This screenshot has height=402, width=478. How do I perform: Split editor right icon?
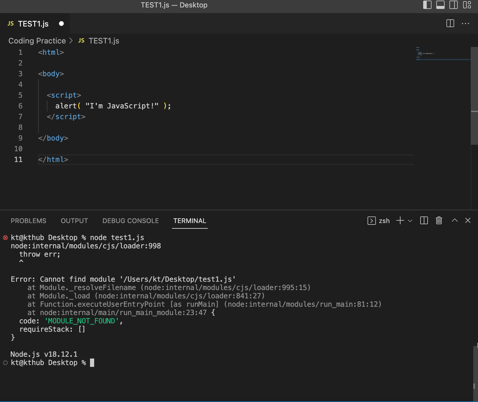[x=450, y=24]
